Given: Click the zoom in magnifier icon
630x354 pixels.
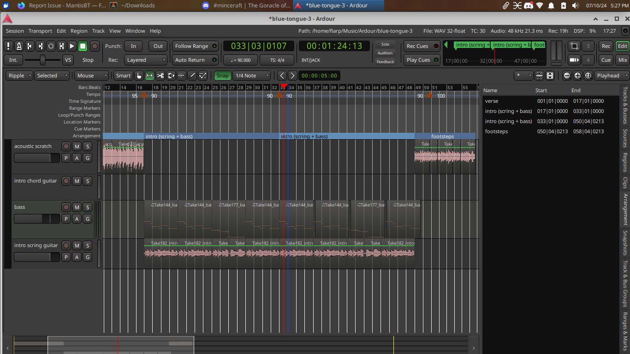Looking at the screenshot, I should pos(577,76).
